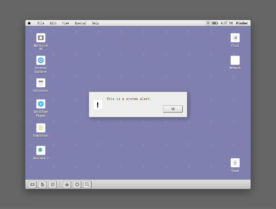Screen dimensions: 276x209
Task: Click the magnifier search button in the bottom strip
Action: click(87, 184)
